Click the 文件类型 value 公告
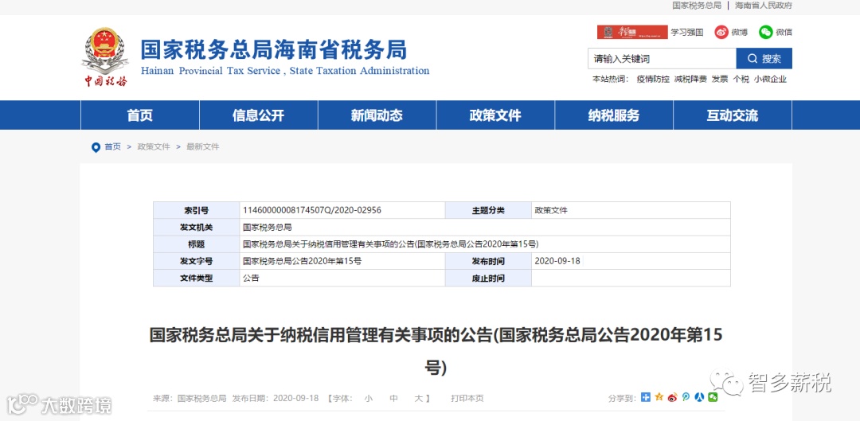The image size is (860, 421). coord(251,278)
